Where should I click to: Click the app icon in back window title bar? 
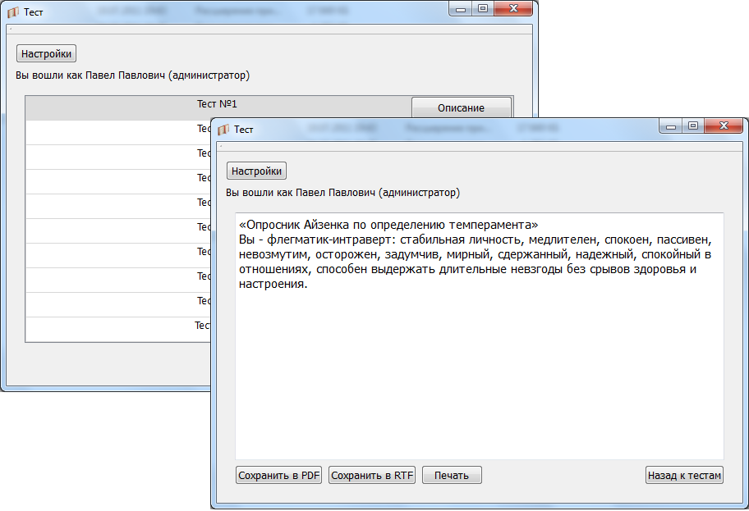coord(13,12)
